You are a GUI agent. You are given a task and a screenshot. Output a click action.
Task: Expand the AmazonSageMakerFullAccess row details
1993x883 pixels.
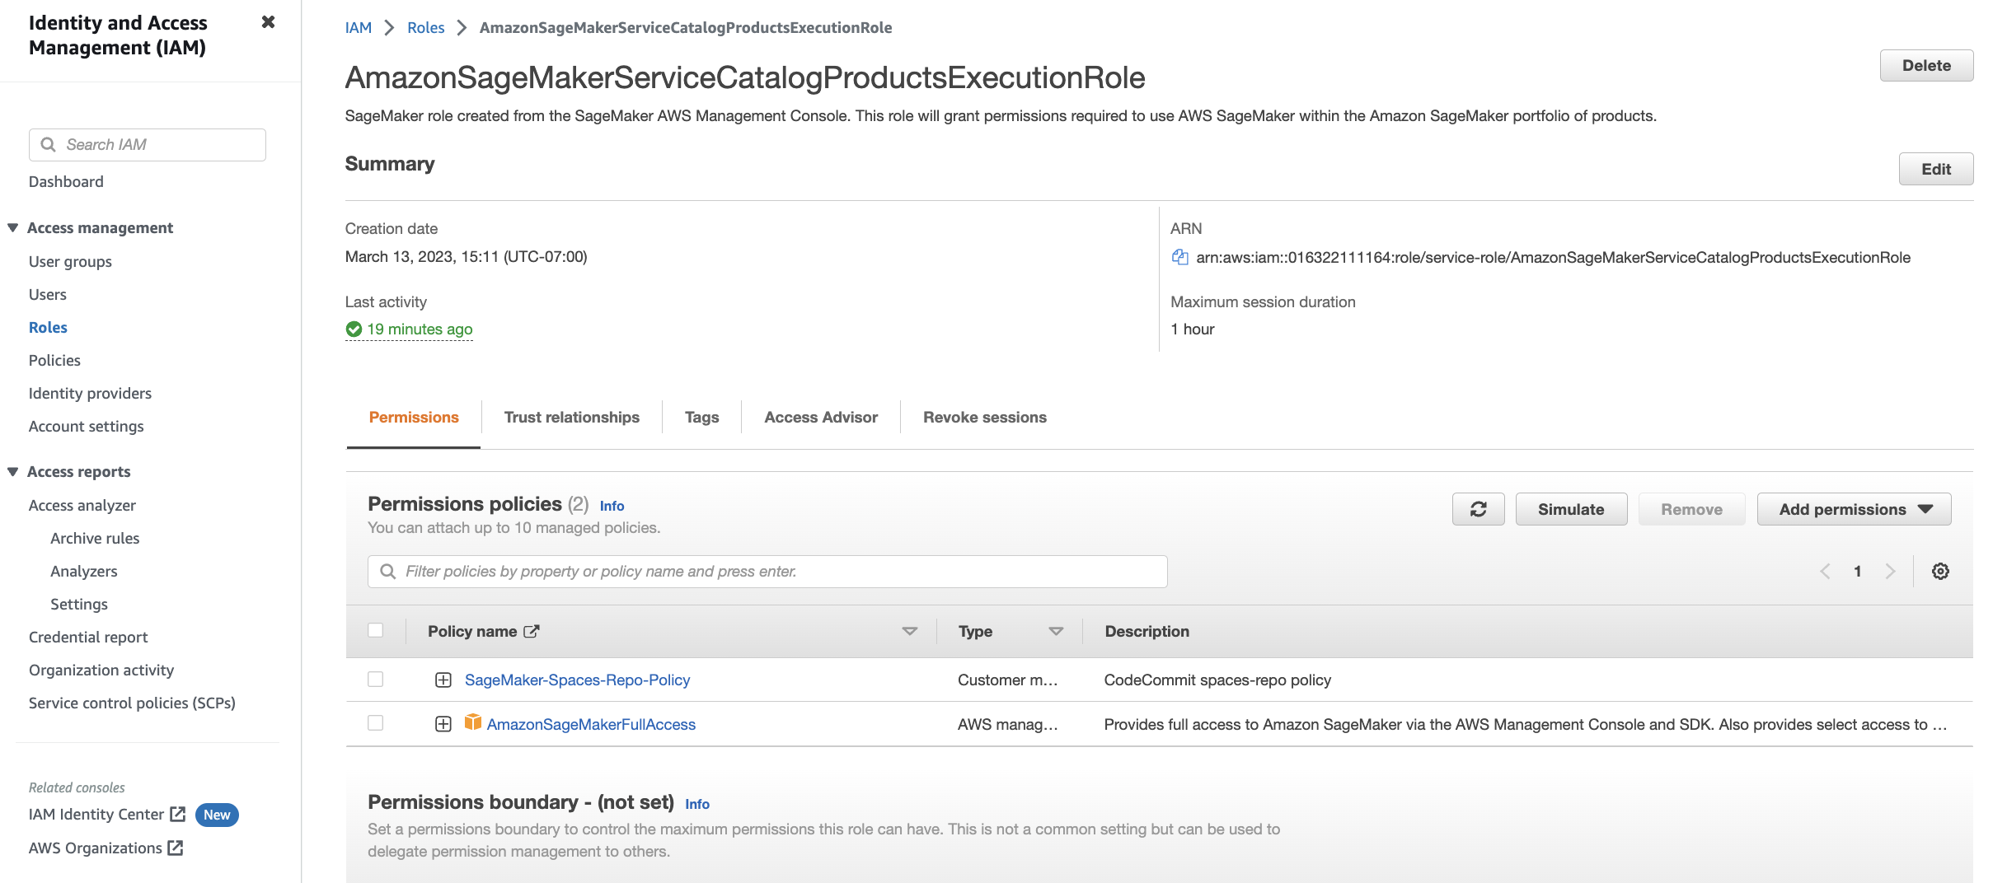tap(443, 724)
